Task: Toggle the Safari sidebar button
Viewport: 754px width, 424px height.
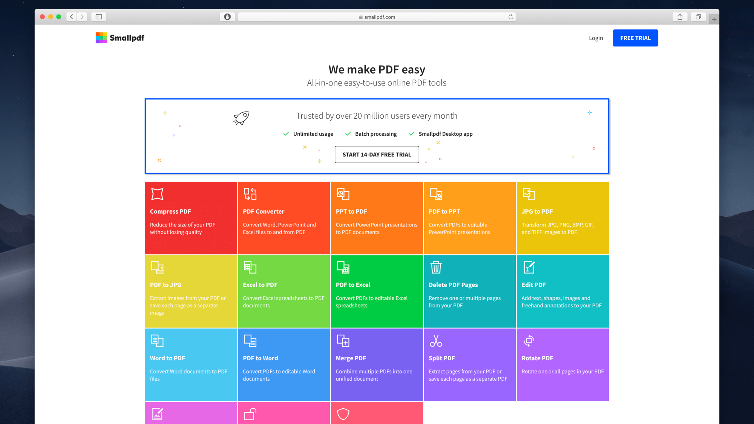Action: (x=99, y=17)
